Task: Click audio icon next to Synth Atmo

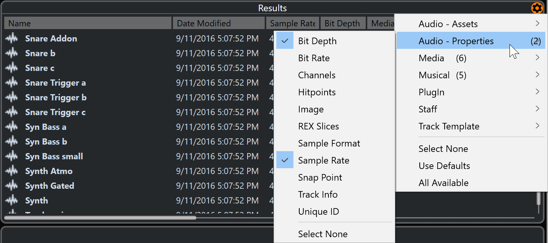Action: pos(12,171)
